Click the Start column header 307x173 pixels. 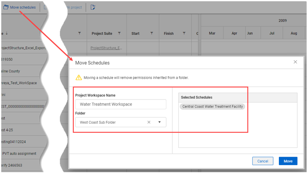(x=135, y=34)
